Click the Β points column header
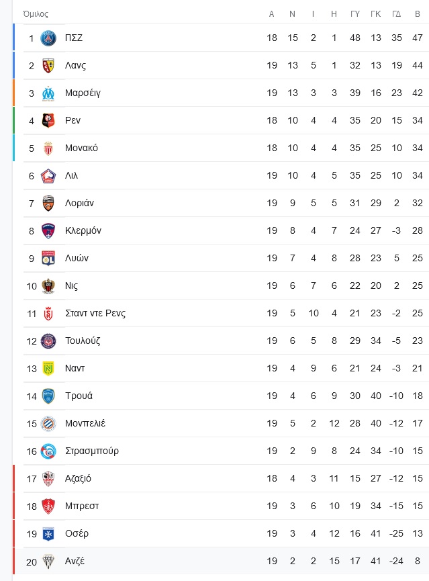This screenshot has height=581, width=429. pos(418,14)
